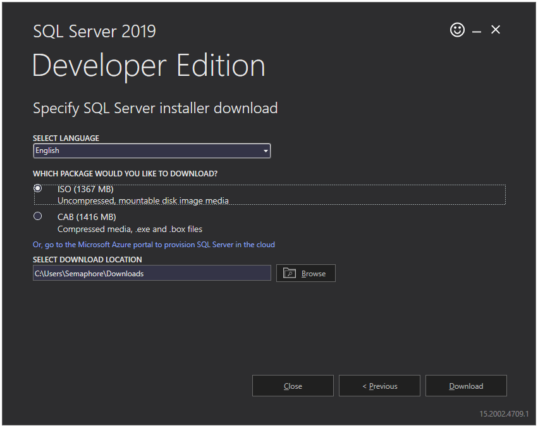538x428 pixels.
Task: Click 'Uncompressed, mountable disk image media' description
Action: tap(143, 200)
